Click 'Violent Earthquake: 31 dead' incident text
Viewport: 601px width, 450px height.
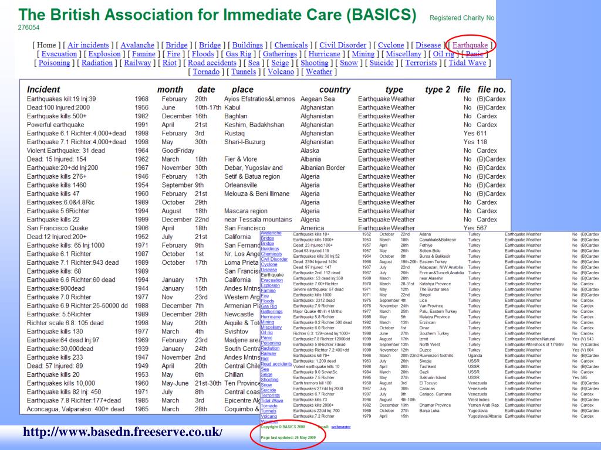point(66,151)
